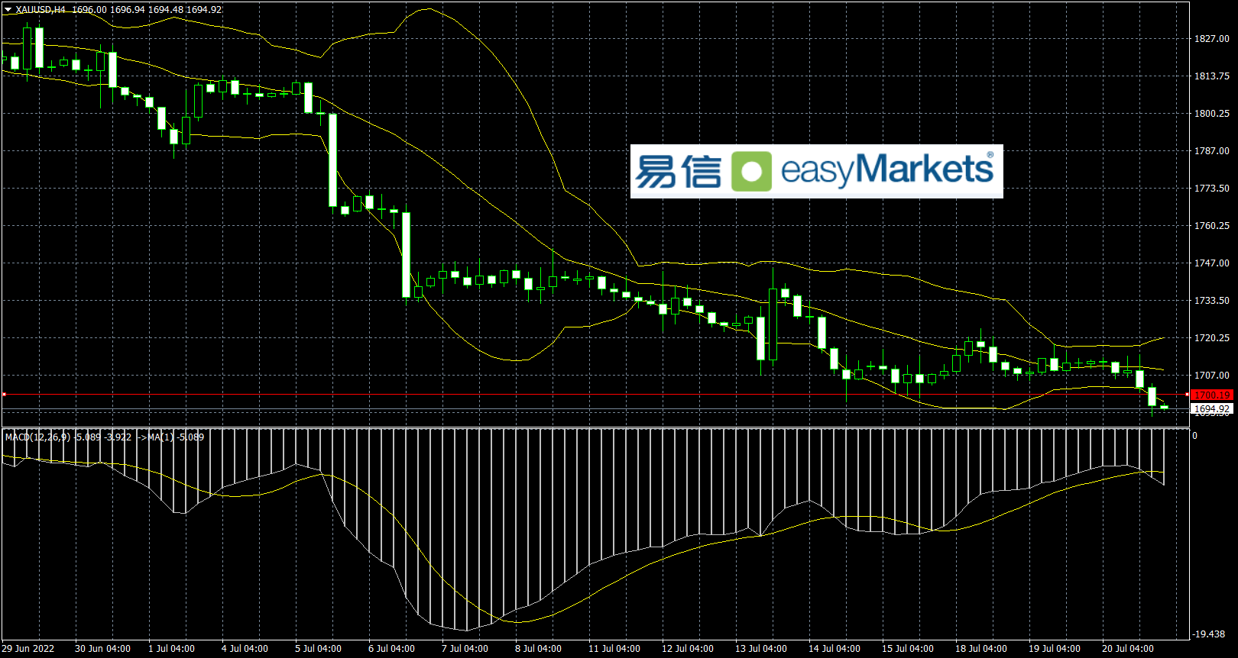The image size is (1238, 658).
Task: Click the 14 Jul 04:00 time label
Action: [835, 649]
